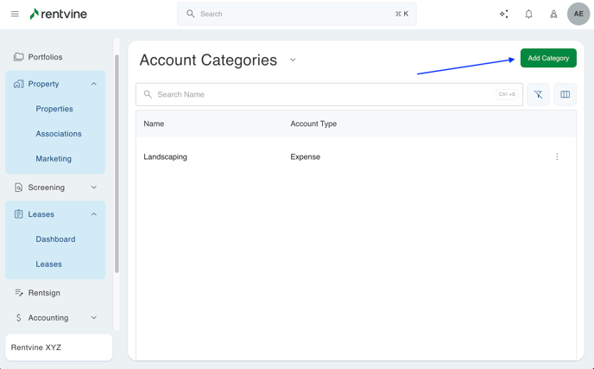Viewport: 594px width, 369px height.
Task: Open the Landscaping row options menu
Action: click(557, 157)
